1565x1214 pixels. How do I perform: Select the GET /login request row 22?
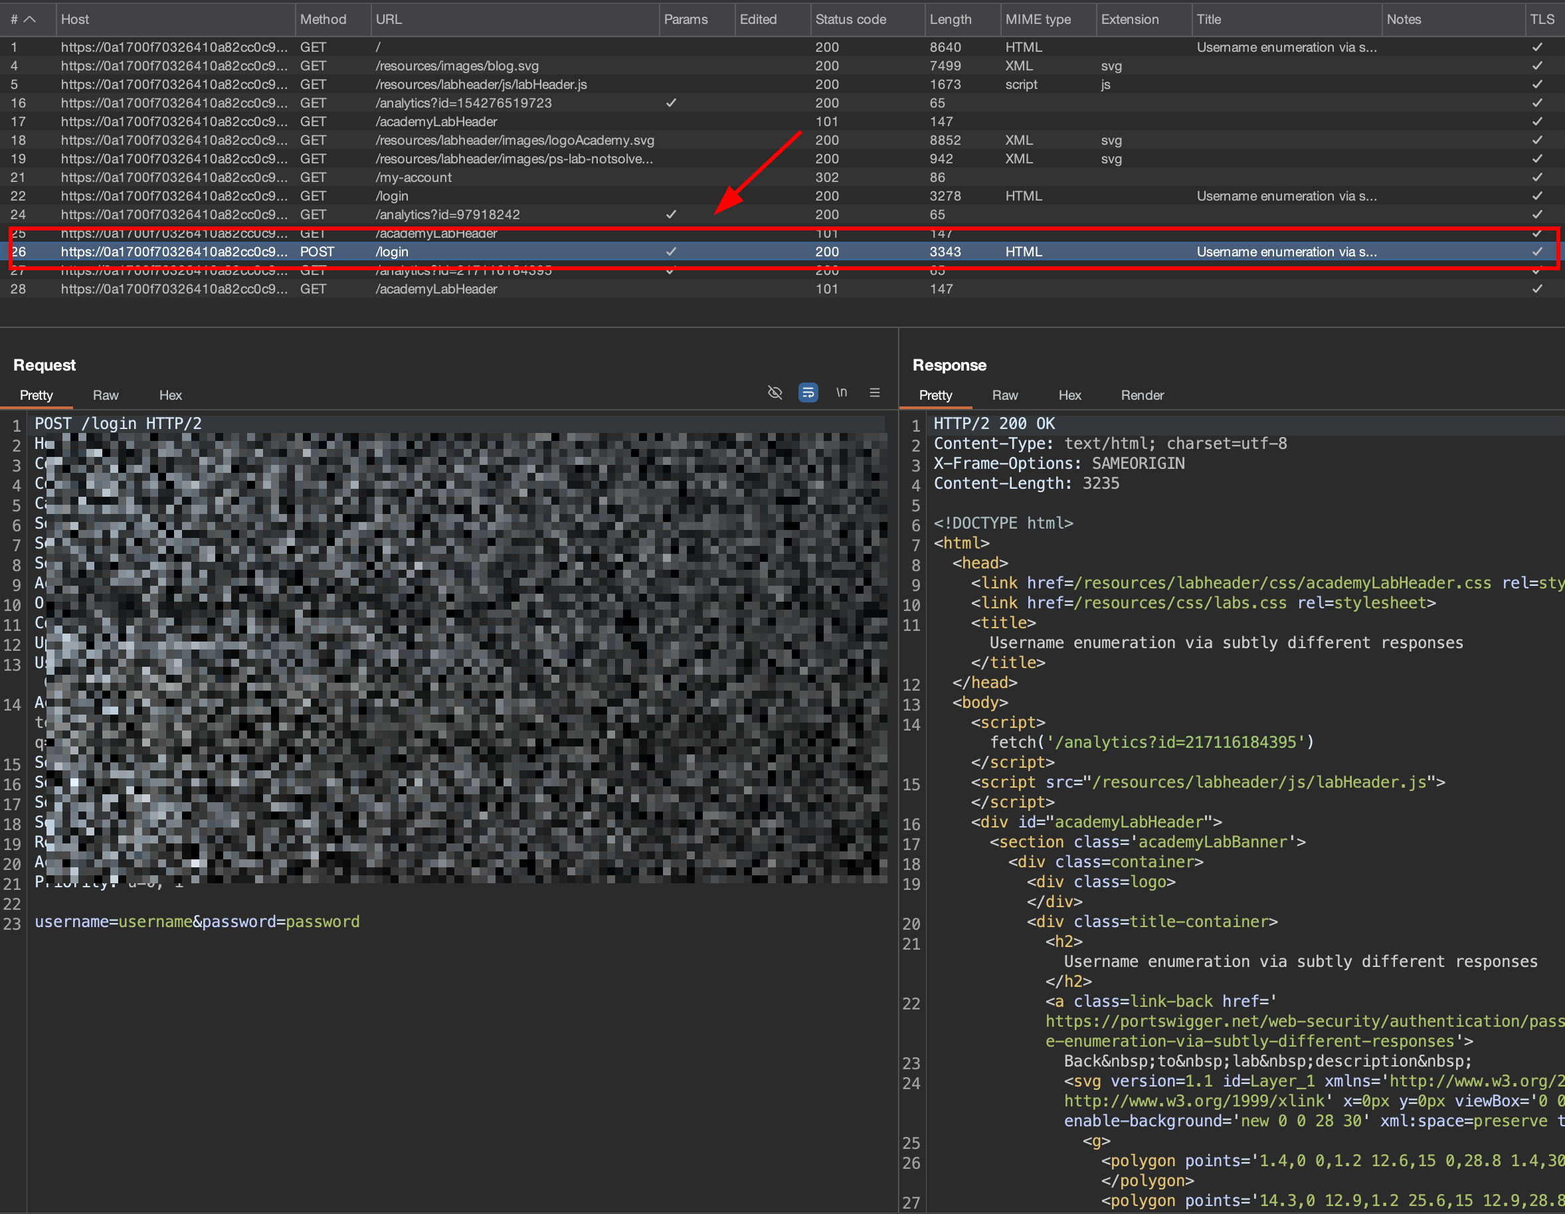[x=392, y=195]
